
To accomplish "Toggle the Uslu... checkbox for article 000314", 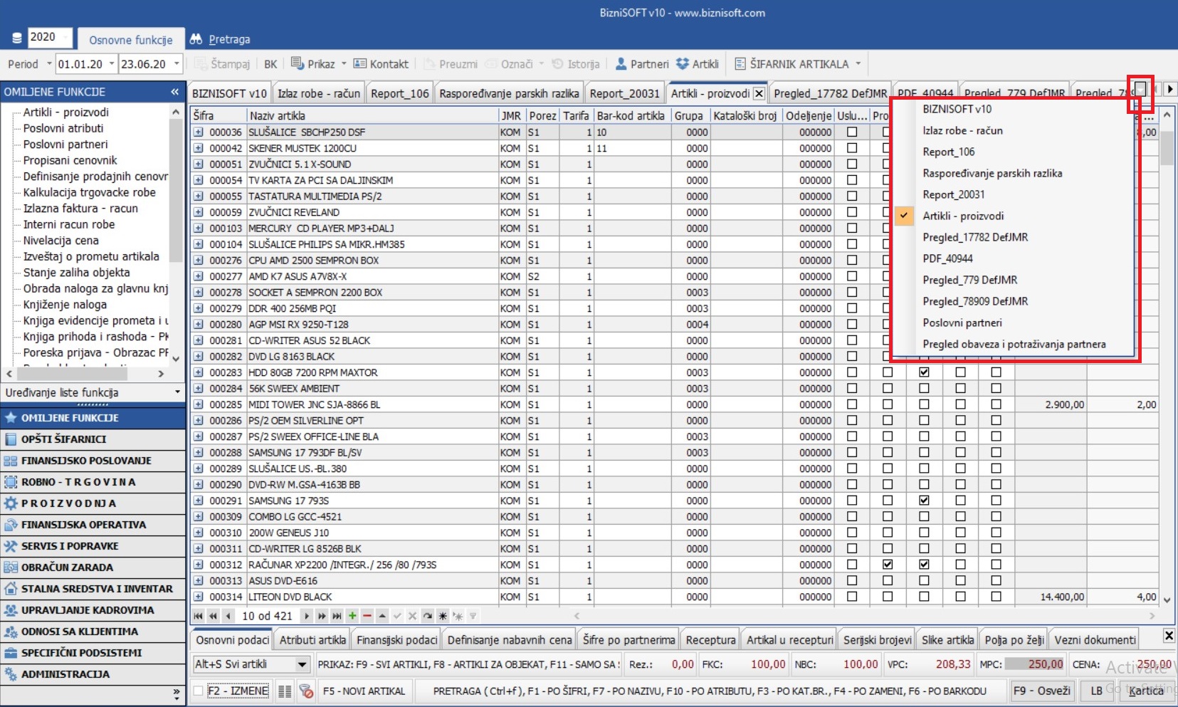I will pos(852,597).
